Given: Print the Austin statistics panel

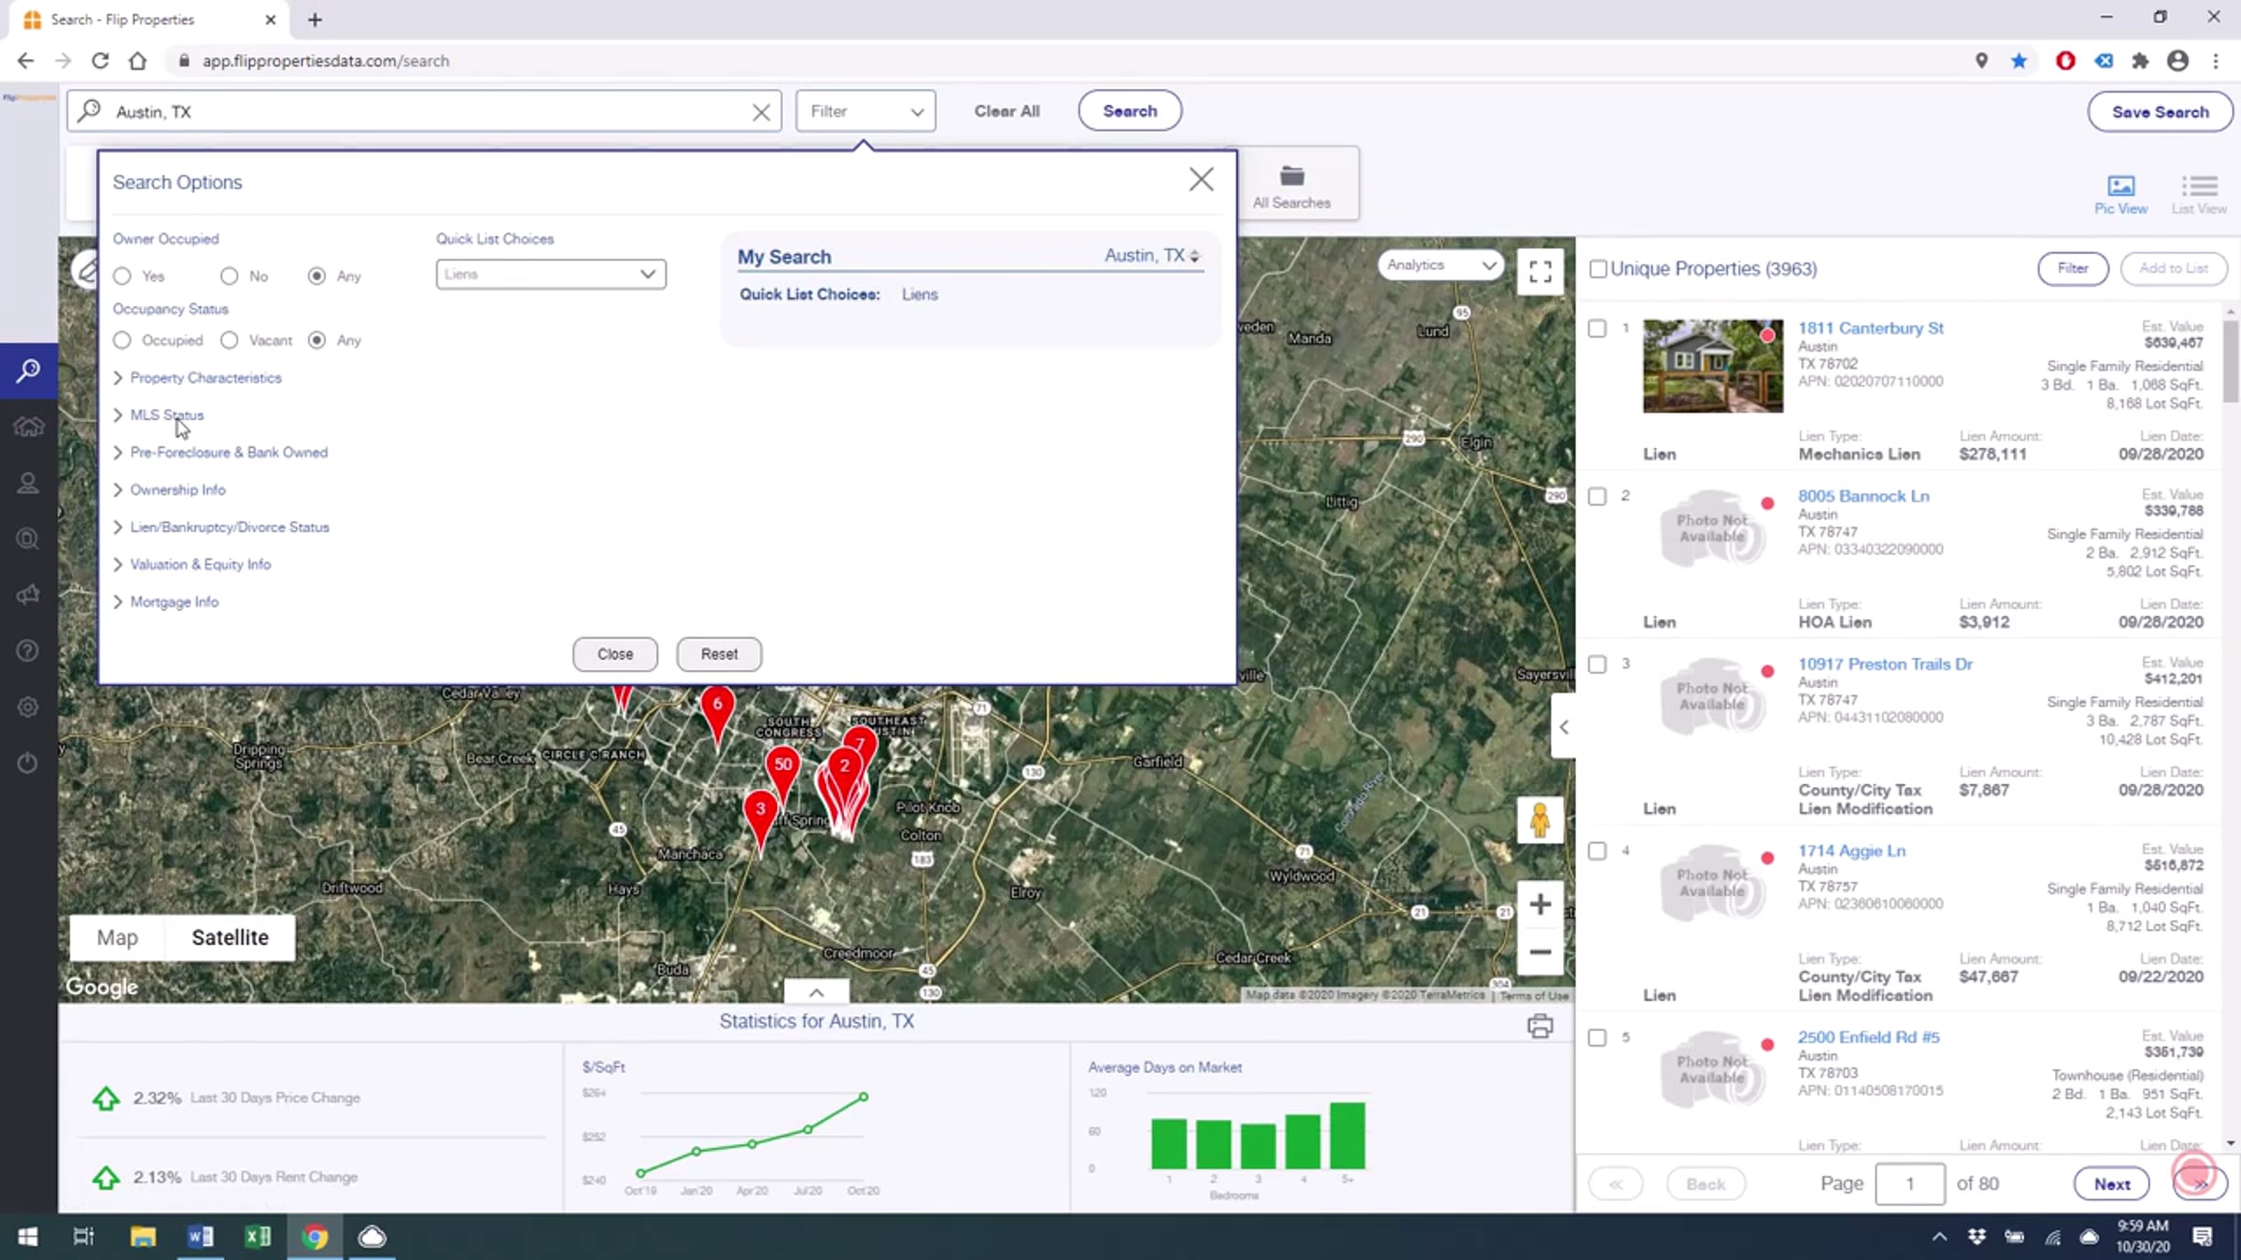Looking at the screenshot, I should pyautogui.click(x=1540, y=1027).
